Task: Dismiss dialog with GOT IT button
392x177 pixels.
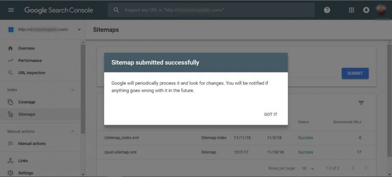Action: tap(270, 114)
